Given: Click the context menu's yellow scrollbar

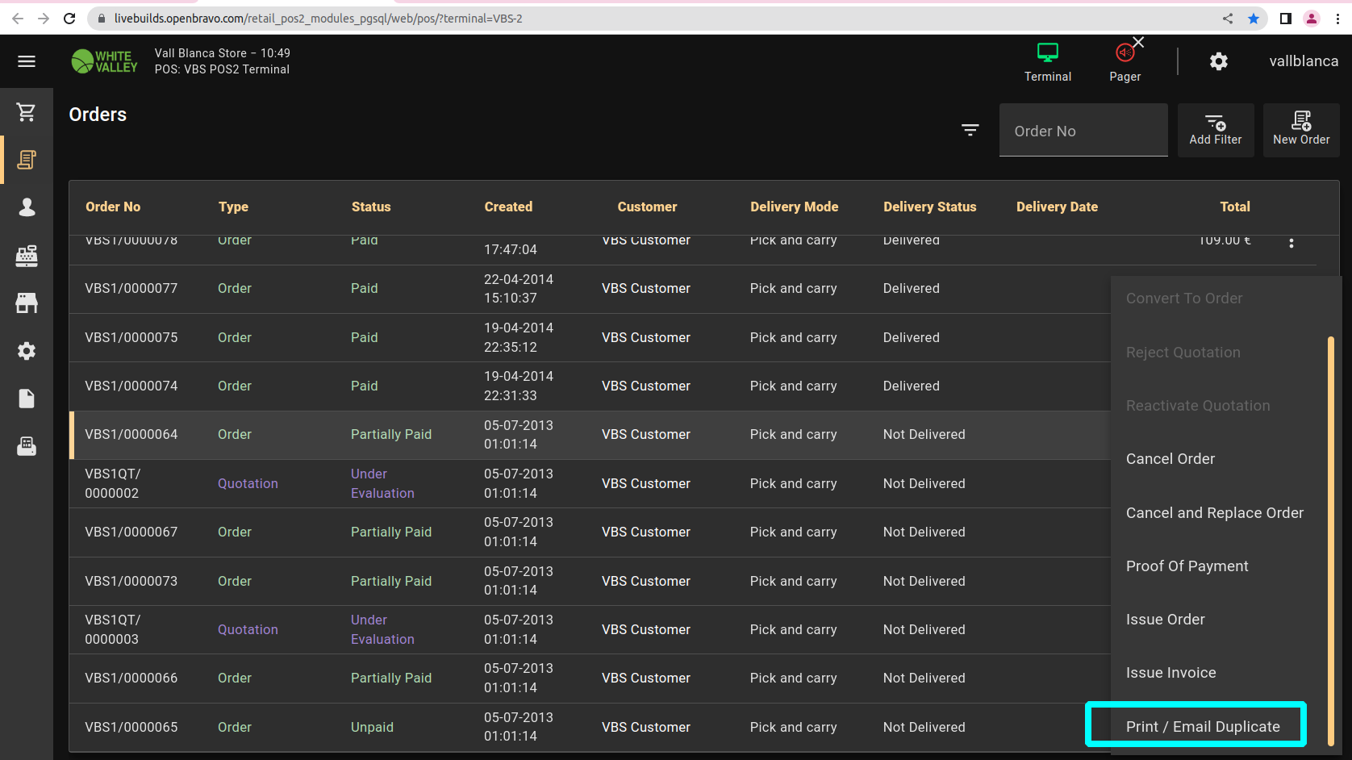Looking at the screenshot, I should [x=1330, y=541].
